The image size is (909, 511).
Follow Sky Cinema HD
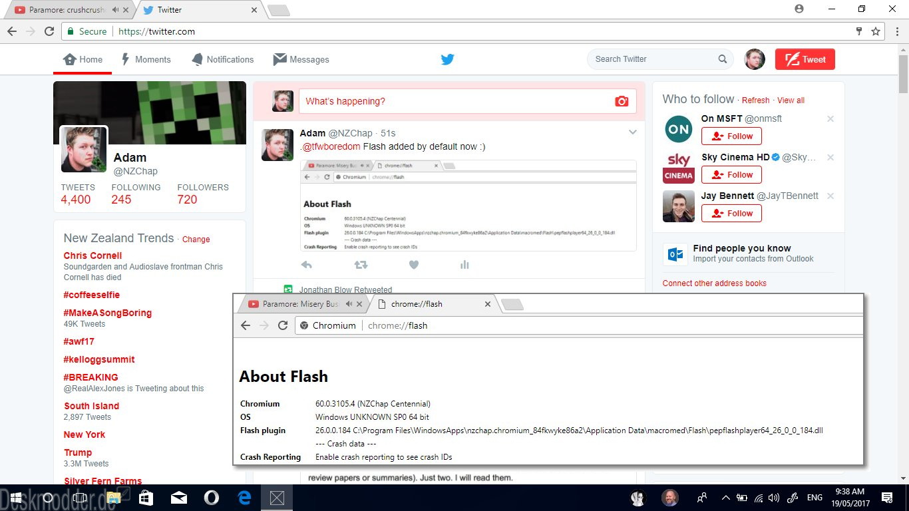(731, 174)
